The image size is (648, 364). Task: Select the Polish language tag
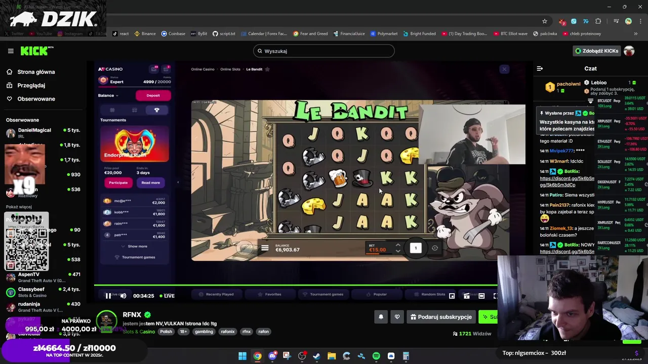coord(166,332)
